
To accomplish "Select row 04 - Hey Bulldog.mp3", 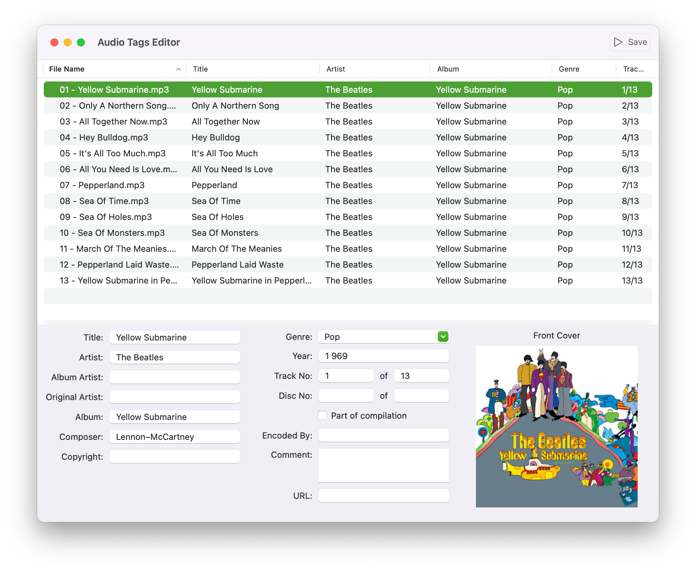I will (348, 137).
